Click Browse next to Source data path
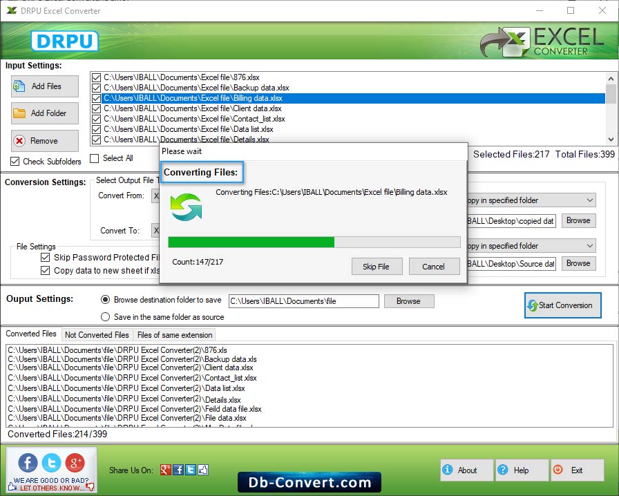The width and height of the screenshot is (619, 496). click(578, 263)
